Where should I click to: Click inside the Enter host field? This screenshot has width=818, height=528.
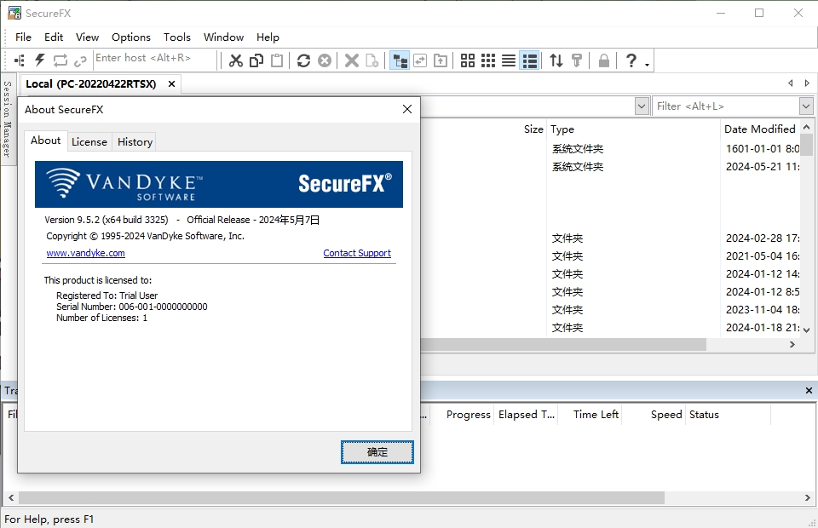coord(153,60)
